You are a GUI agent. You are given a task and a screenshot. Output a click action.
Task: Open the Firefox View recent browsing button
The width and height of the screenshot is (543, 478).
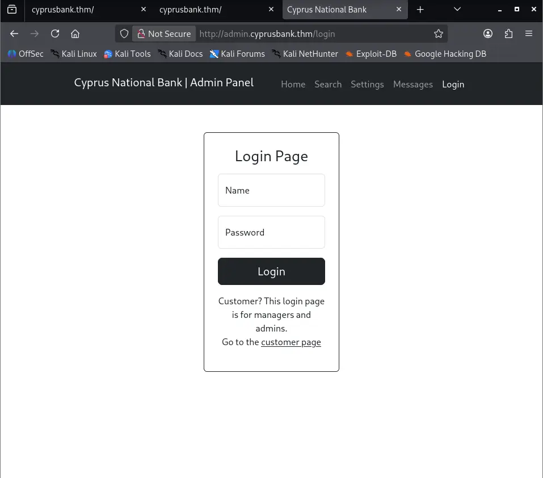click(12, 10)
